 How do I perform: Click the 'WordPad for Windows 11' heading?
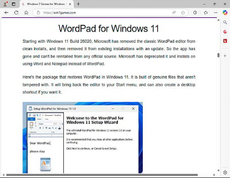pyautogui.click(x=109, y=28)
